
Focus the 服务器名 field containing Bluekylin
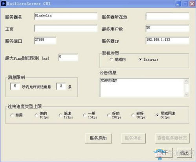66,16
